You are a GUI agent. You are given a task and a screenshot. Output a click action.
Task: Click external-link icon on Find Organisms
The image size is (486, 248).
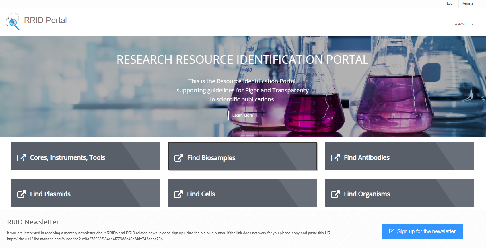pos(335,194)
